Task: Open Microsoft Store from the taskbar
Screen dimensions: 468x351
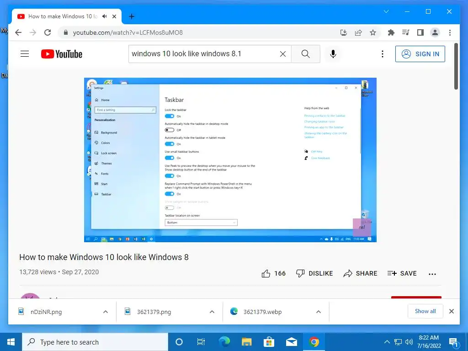Action: pyautogui.click(x=269, y=342)
